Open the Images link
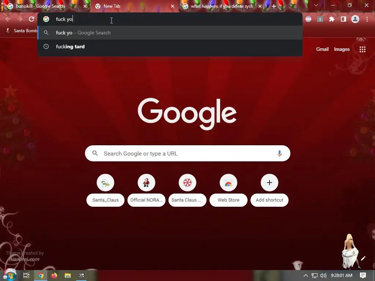This screenshot has height=281, width=375. (x=342, y=49)
